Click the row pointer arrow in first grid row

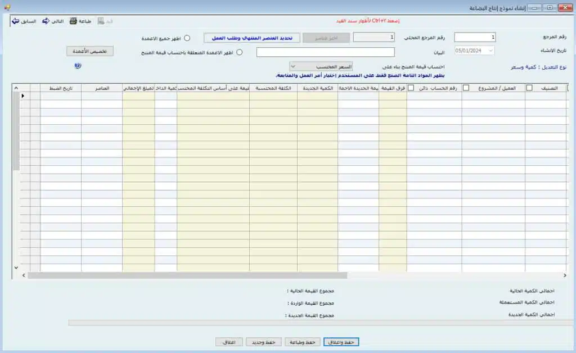[23, 96]
